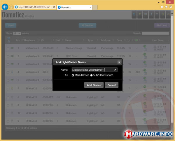Open a new browser tab

click(95, 7)
